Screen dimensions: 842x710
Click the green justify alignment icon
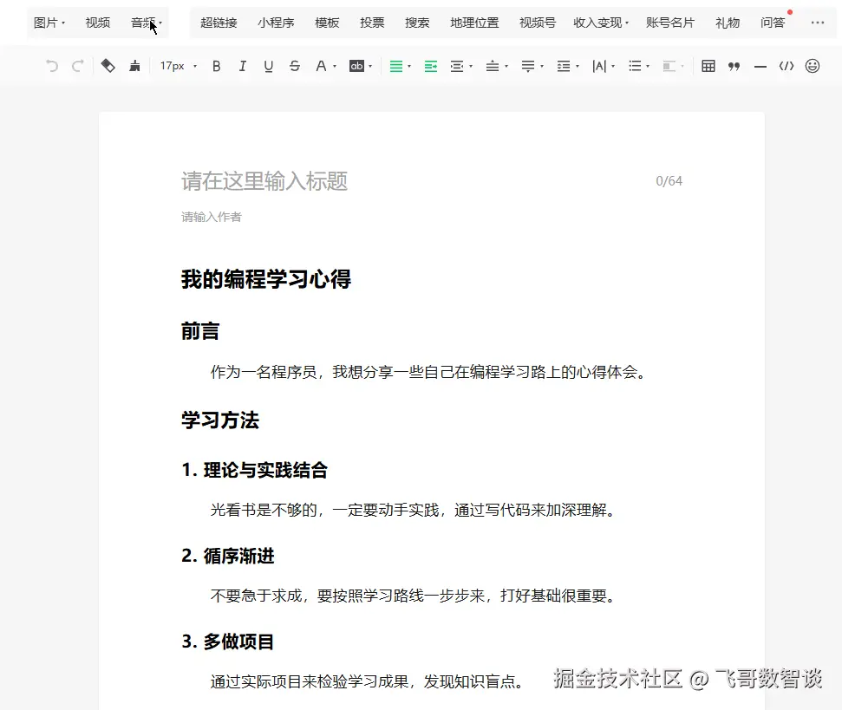[395, 67]
